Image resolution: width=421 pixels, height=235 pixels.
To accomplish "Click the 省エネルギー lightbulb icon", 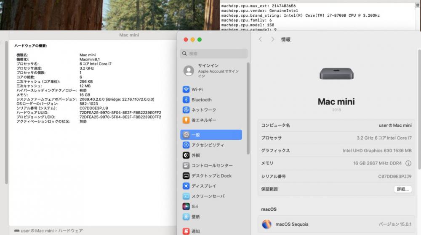I will pyautogui.click(x=186, y=120).
